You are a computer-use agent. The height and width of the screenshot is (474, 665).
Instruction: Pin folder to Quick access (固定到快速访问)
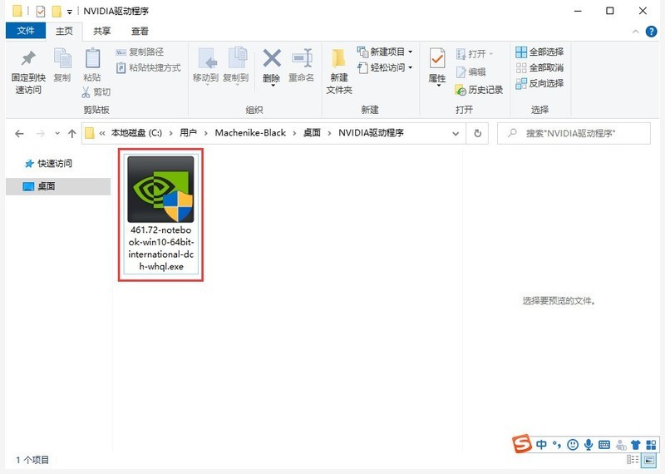[28, 72]
